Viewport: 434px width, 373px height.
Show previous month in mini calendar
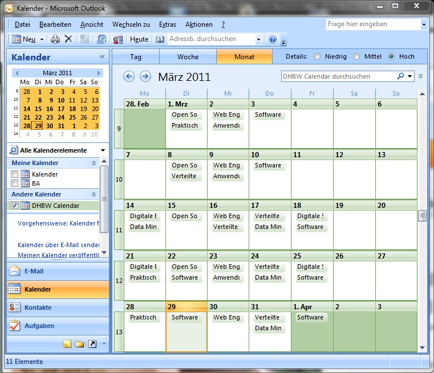[x=17, y=73]
